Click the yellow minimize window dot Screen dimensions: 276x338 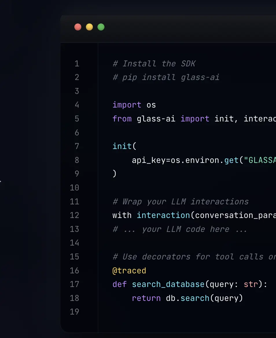[x=89, y=27]
